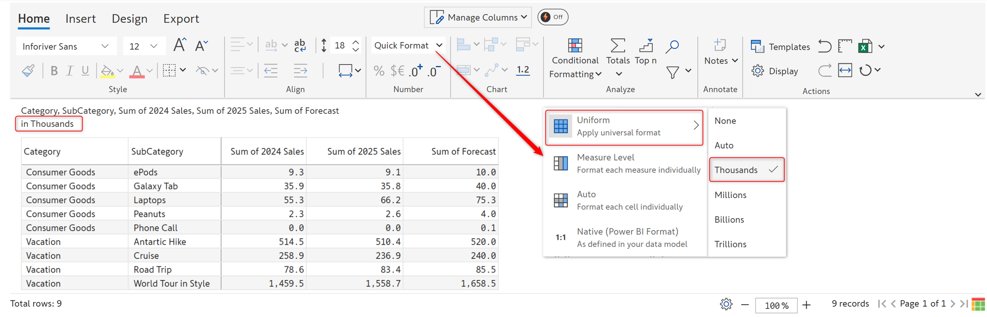The height and width of the screenshot is (317, 987).
Task: Select Millions from the scale menu
Action: [x=730, y=195]
